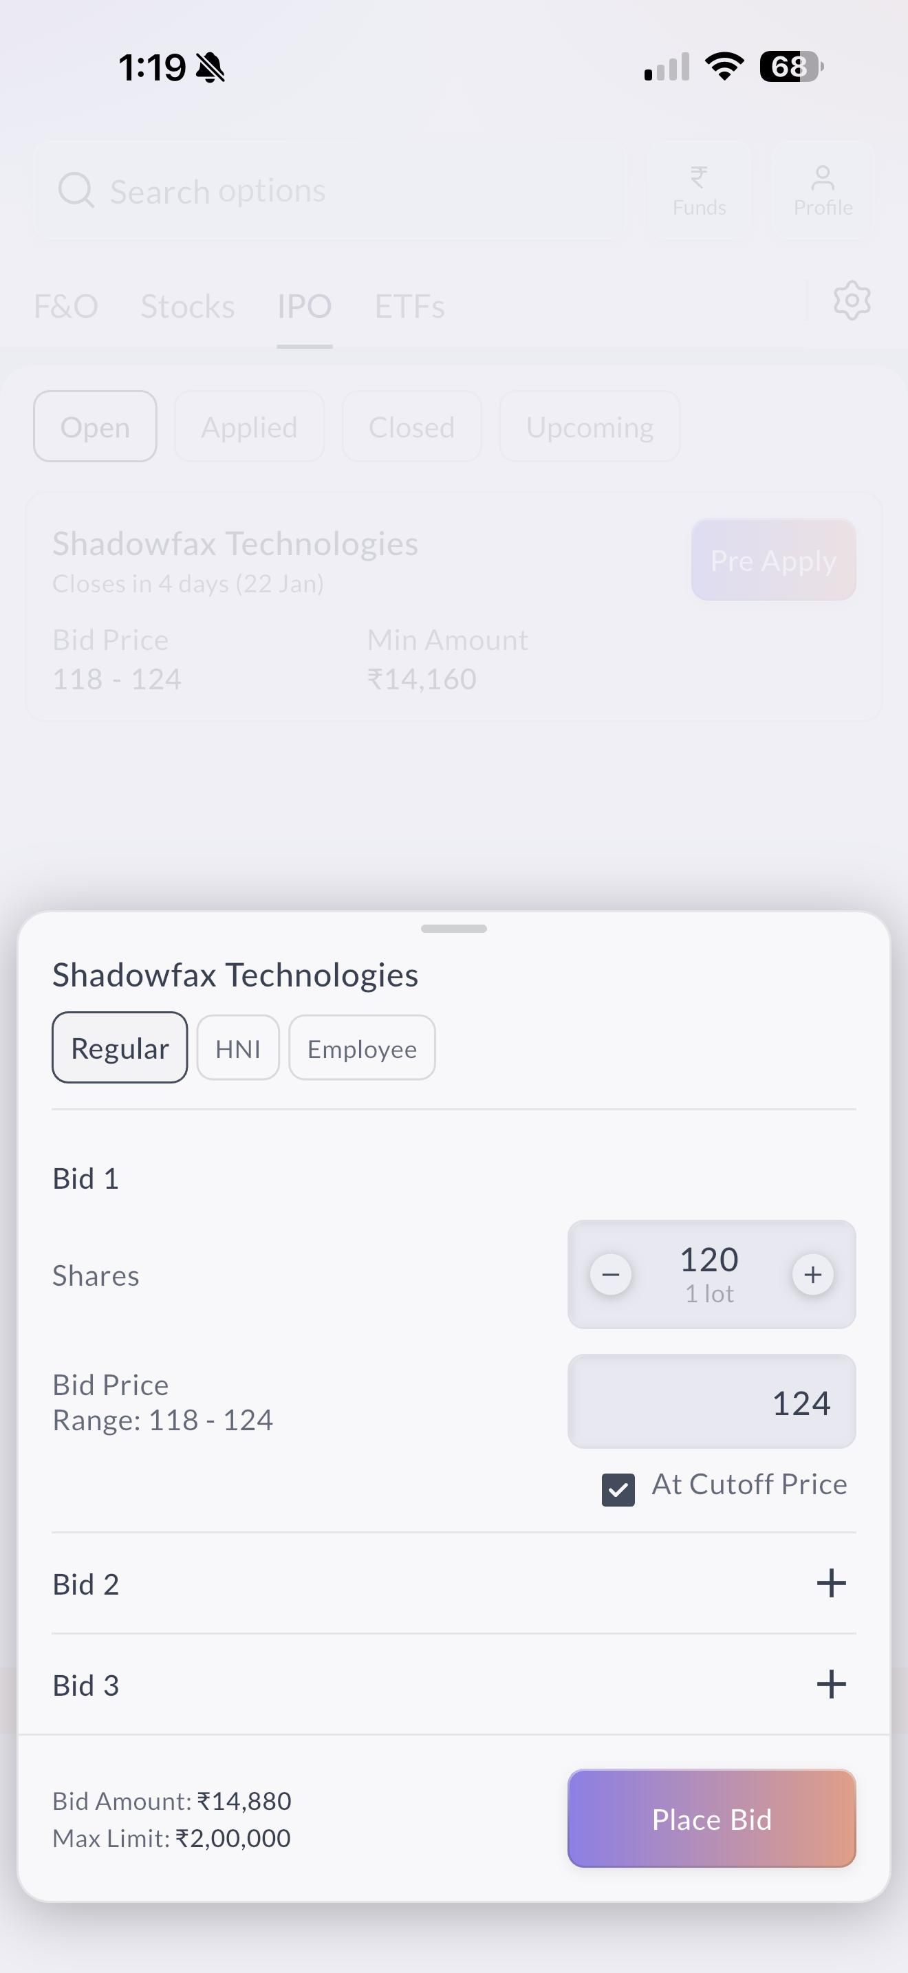Open the F&O tab
Screen dimensions: 908x1973
point(66,307)
